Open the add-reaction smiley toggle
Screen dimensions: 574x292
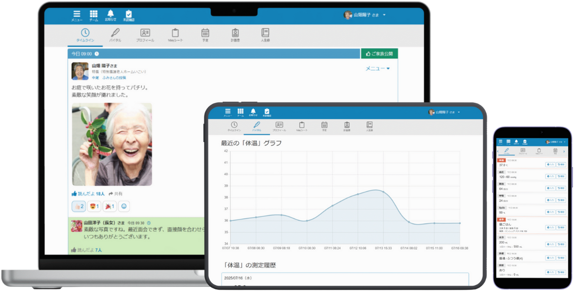[124, 206]
